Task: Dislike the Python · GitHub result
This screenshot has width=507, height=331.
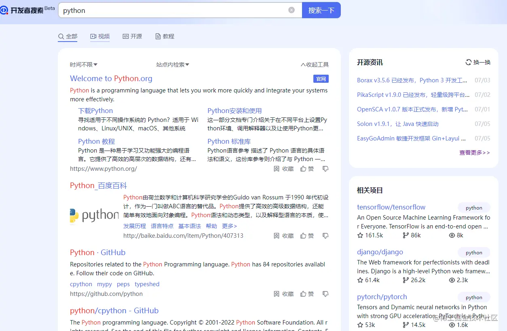Action: (325, 294)
